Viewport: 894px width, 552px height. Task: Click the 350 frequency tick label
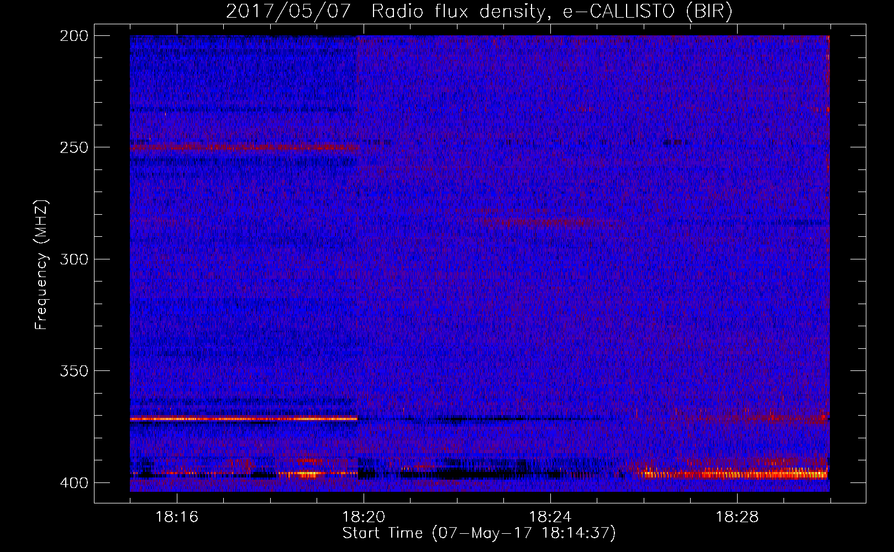pyautogui.click(x=73, y=371)
